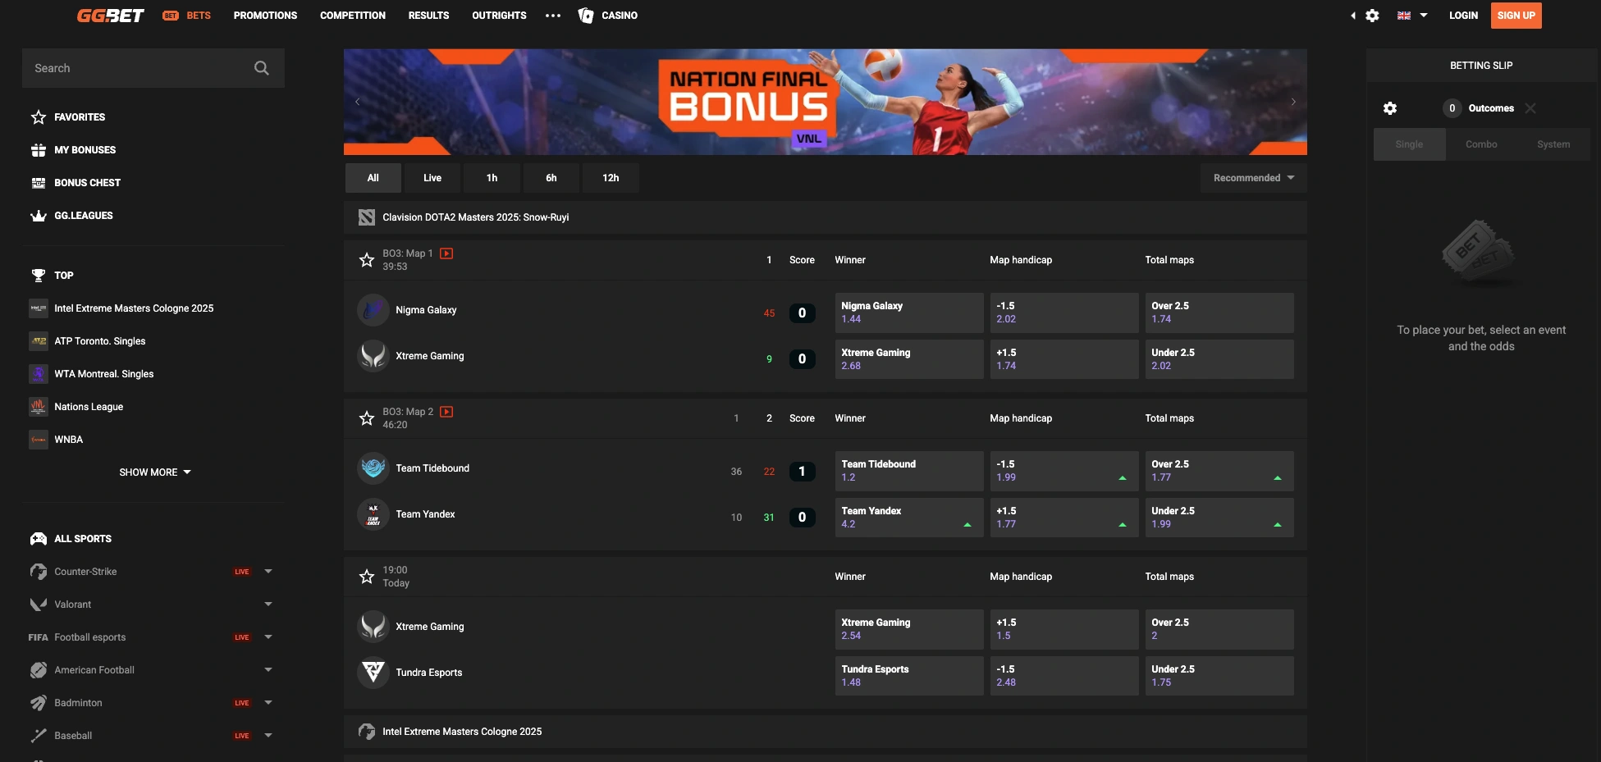Expand the Counter-Strike sport list
The height and width of the screenshot is (762, 1601).
tap(268, 572)
